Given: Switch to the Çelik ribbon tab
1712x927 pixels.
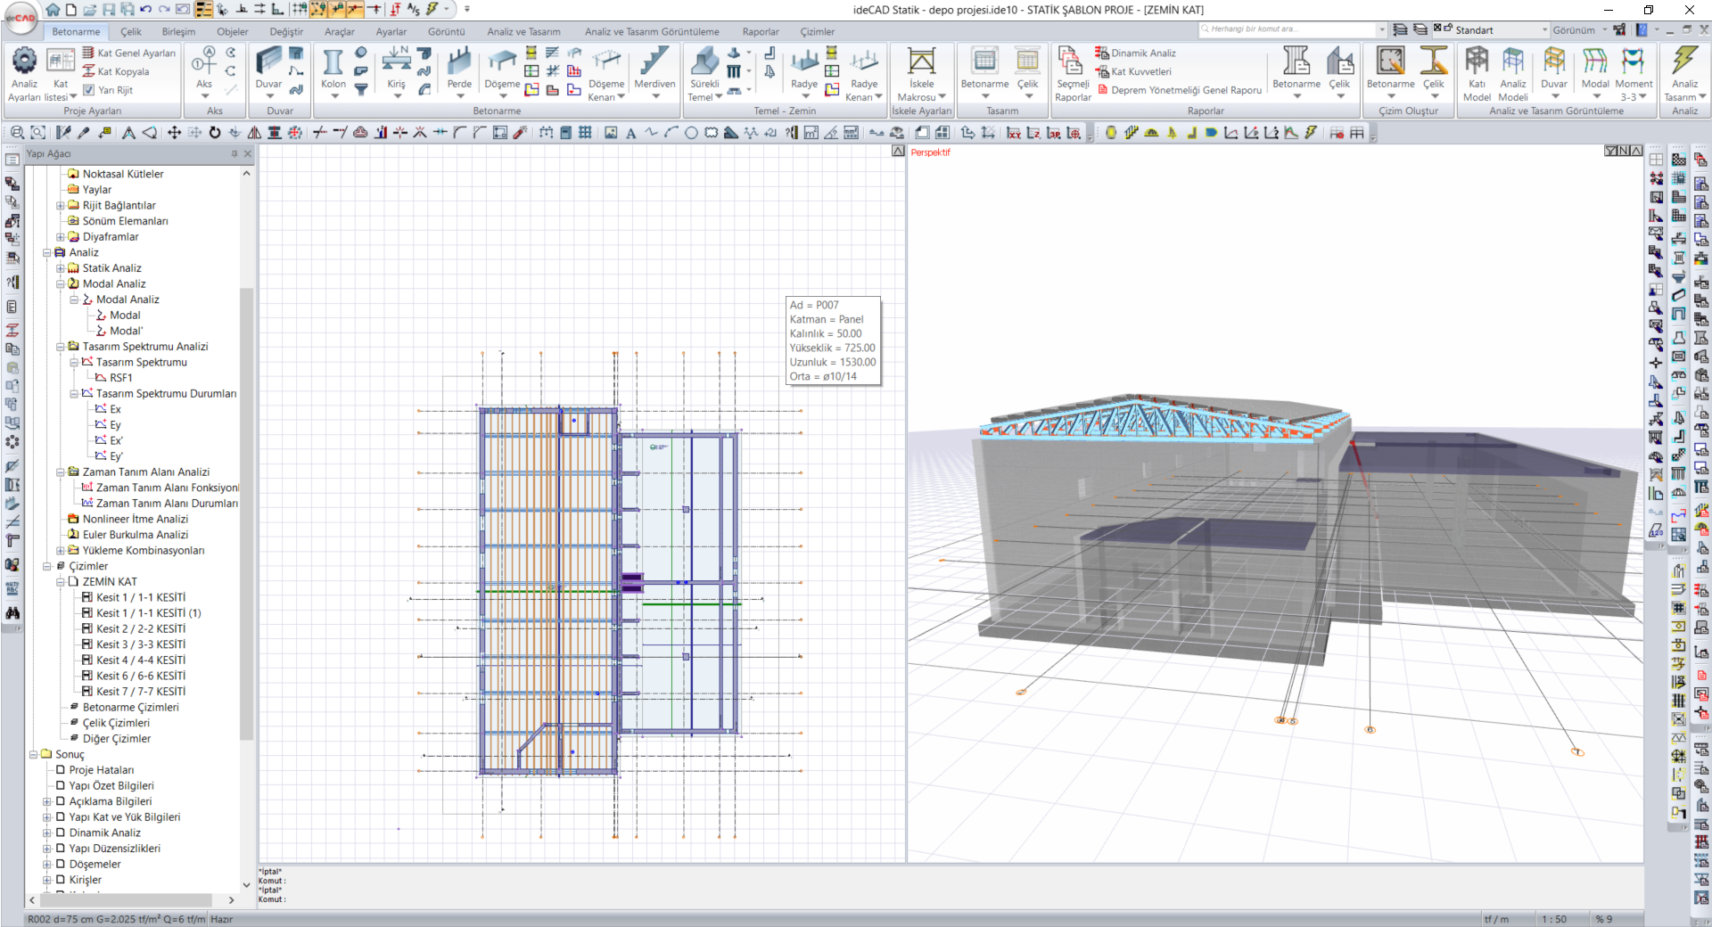Looking at the screenshot, I should (131, 31).
